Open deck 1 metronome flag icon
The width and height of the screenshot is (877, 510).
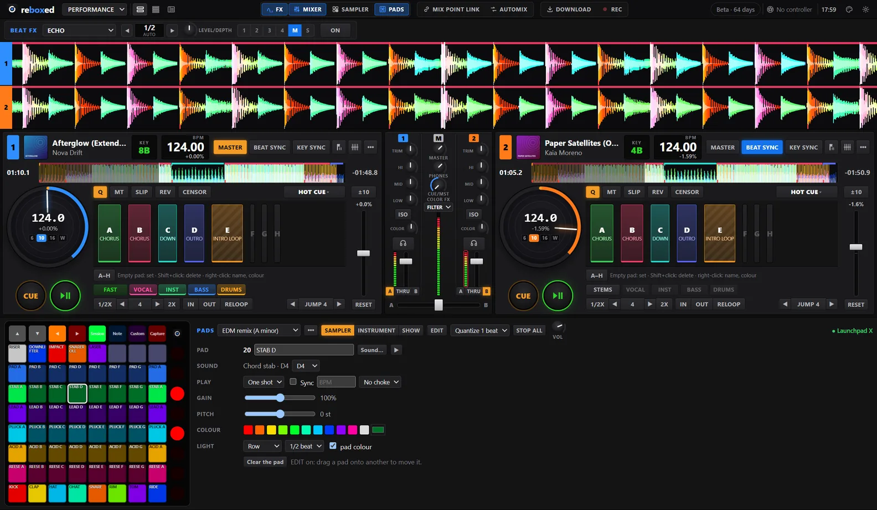[339, 147]
